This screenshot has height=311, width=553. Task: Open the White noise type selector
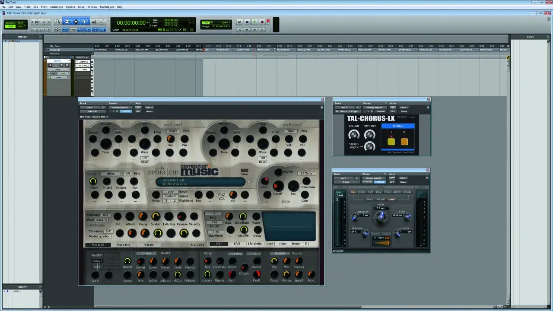click(111, 174)
